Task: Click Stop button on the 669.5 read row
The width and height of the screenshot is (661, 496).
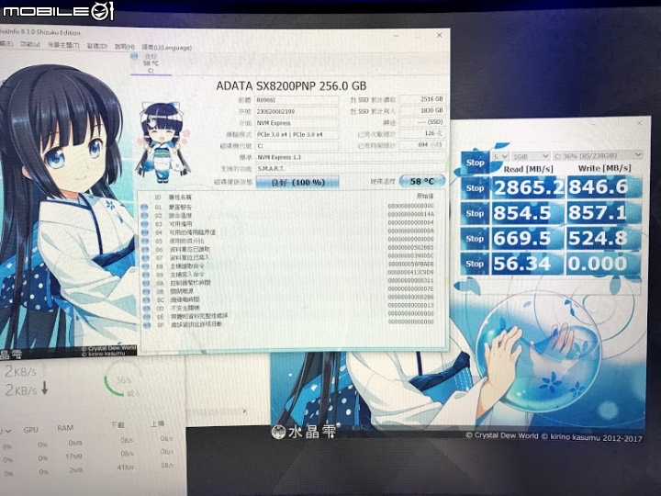Action: (x=475, y=239)
